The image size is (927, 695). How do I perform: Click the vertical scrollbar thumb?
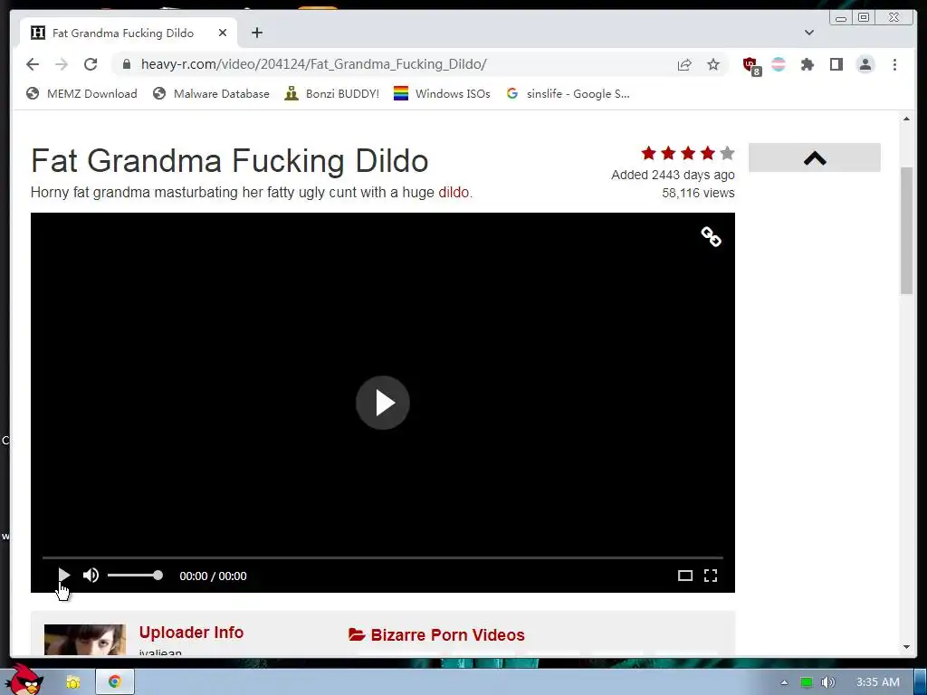tap(906, 230)
